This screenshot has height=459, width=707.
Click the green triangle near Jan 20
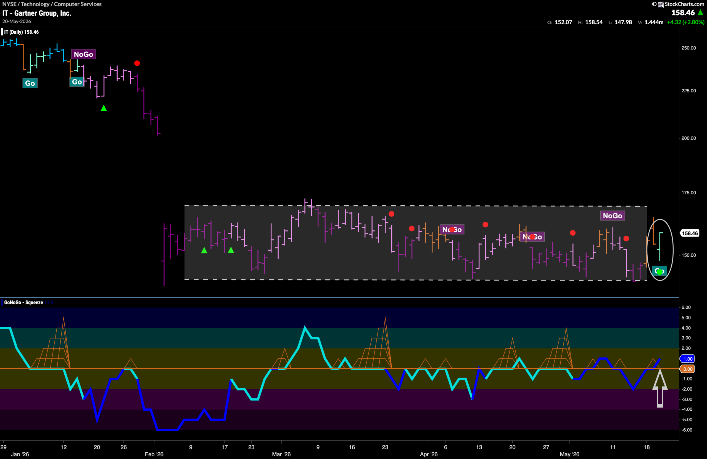coord(104,108)
